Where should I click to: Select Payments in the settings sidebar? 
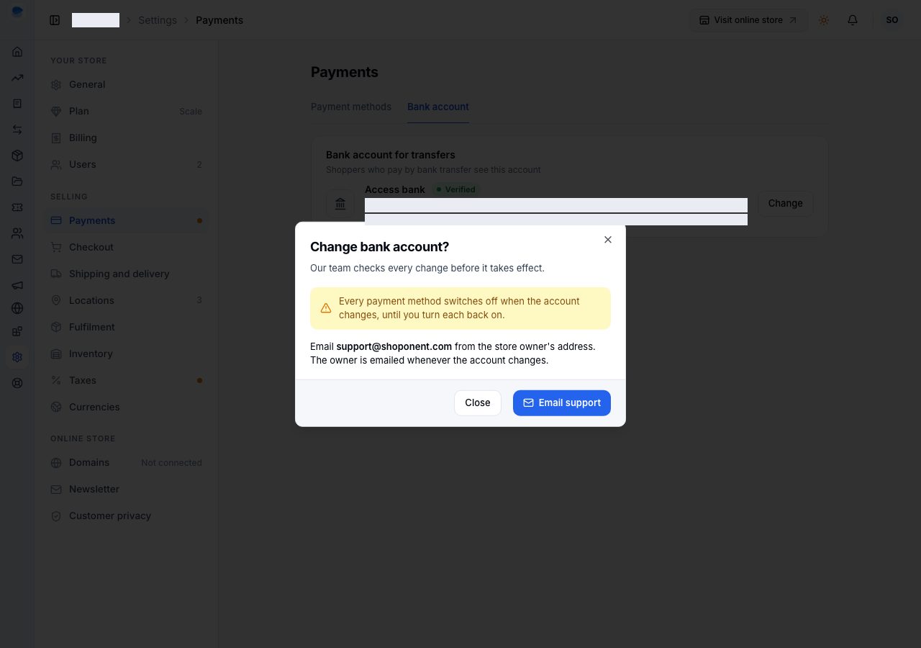[x=127, y=220]
